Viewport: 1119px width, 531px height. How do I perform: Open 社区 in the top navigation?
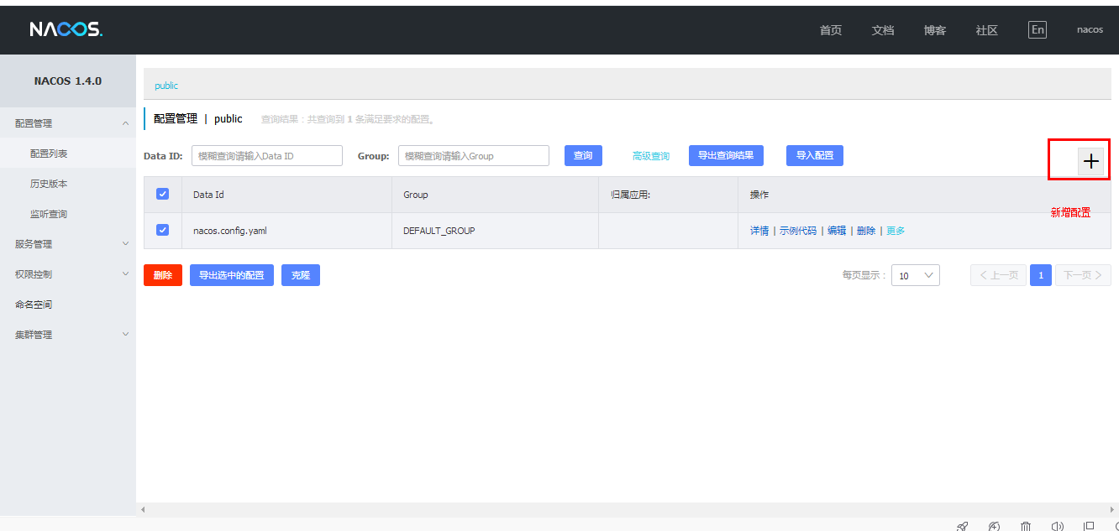pos(987,30)
